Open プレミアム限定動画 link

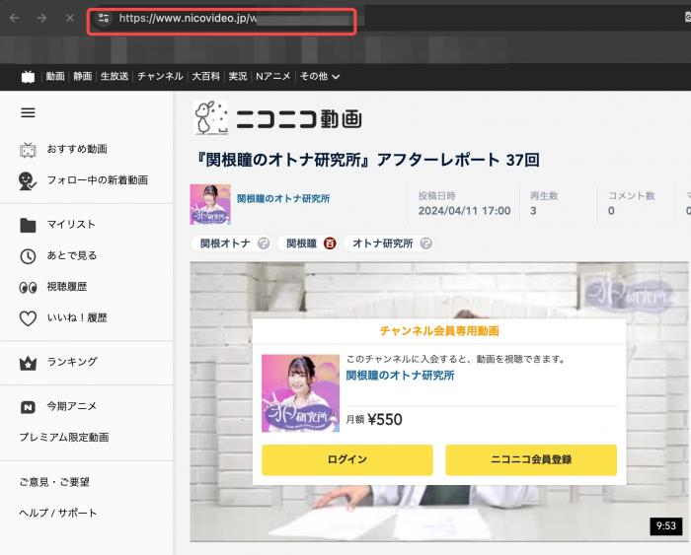(x=64, y=438)
